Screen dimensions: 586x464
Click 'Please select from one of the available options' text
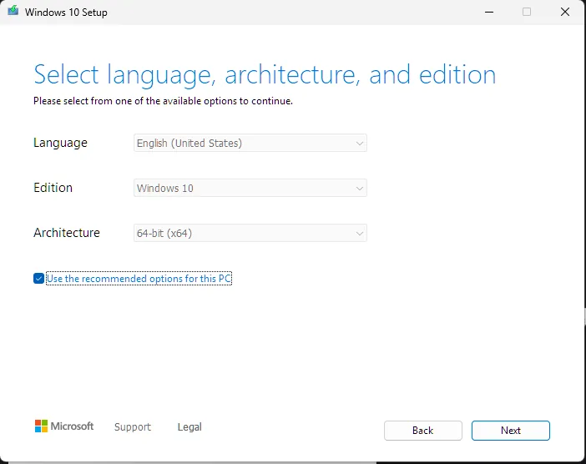(163, 101)
